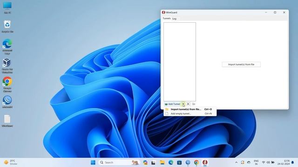Select the WireGuard file on the desktop
Screen dimensions: 298x167
point(7,121)
